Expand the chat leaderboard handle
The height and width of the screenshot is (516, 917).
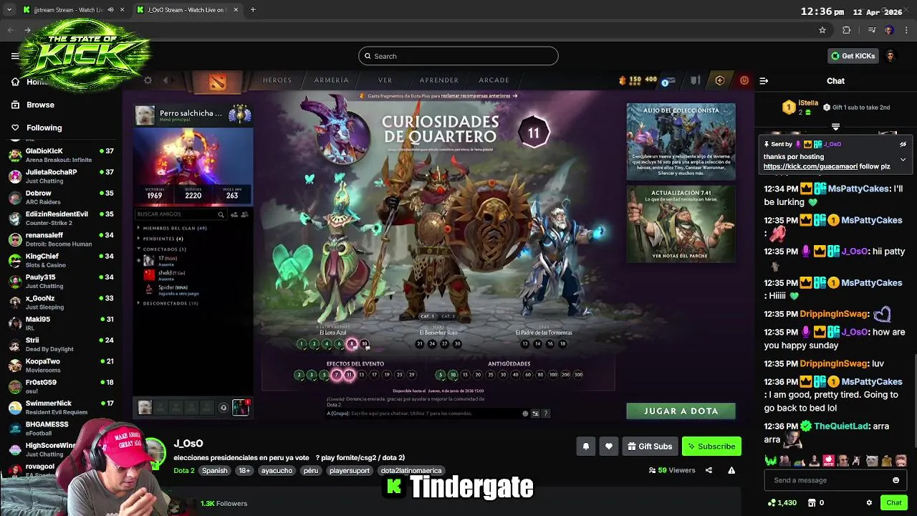pyautogui.click(x=835, y=127)
